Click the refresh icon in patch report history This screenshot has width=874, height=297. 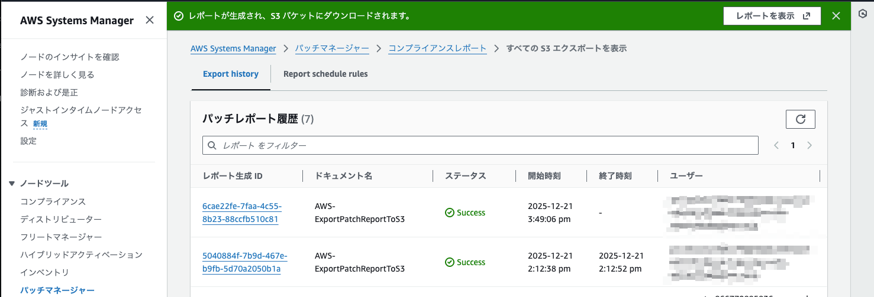point(800,119)
